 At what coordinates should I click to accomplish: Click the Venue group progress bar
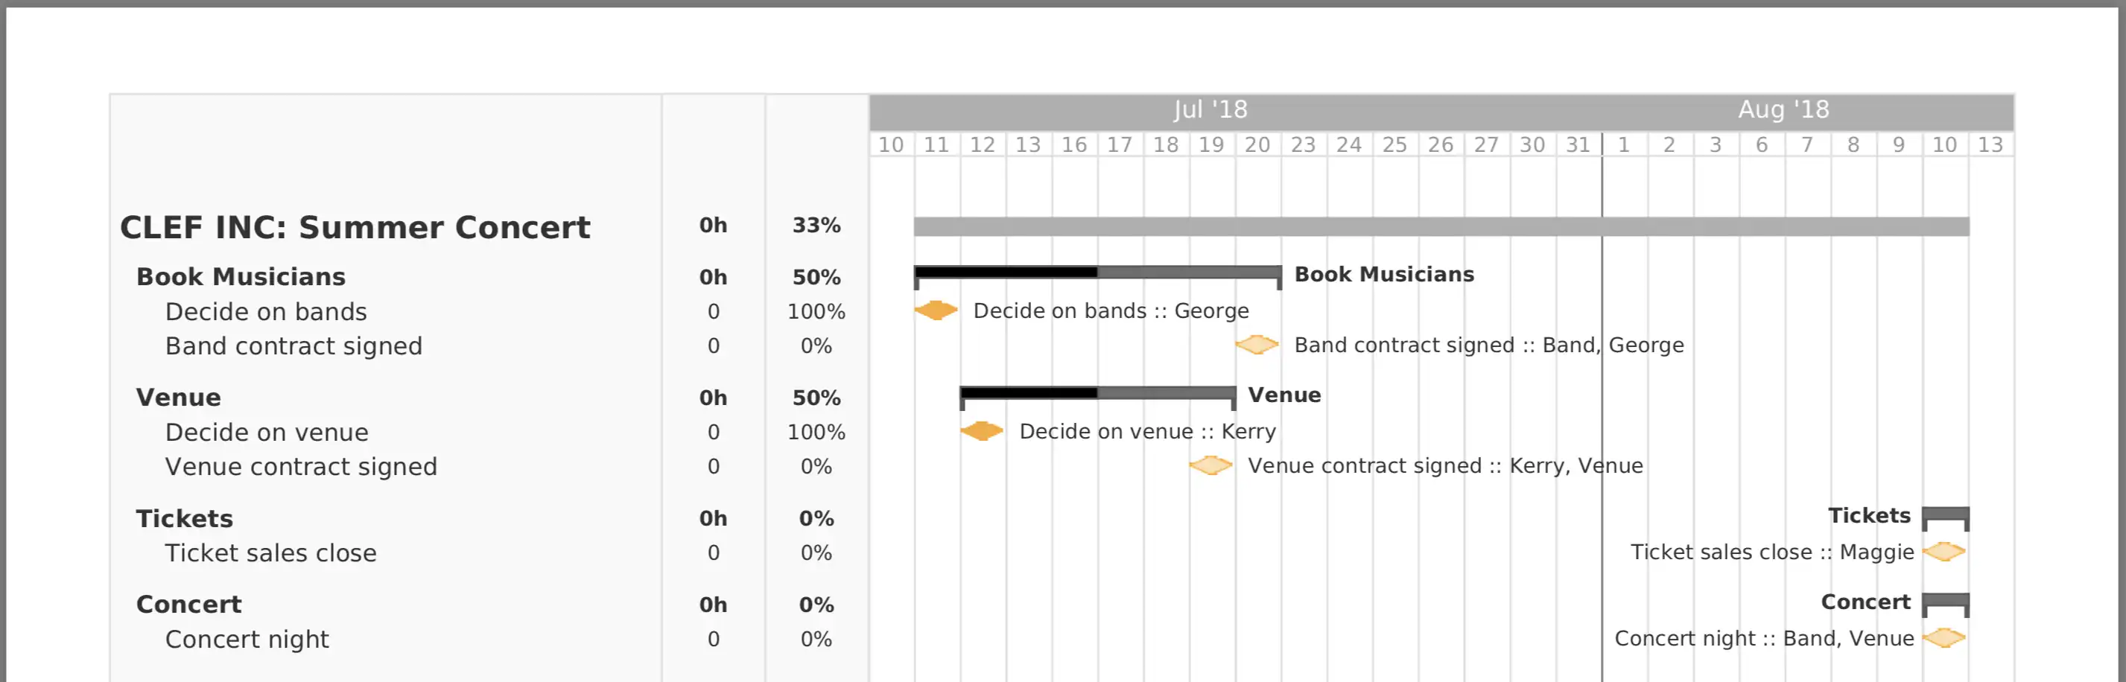[1098, 398]
